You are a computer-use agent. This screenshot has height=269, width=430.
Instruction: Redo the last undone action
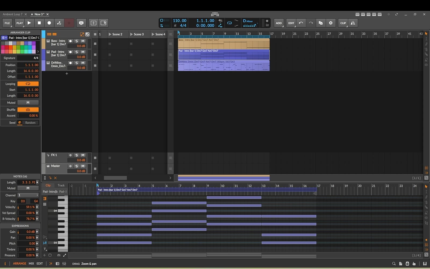click(x=311, y=23)
